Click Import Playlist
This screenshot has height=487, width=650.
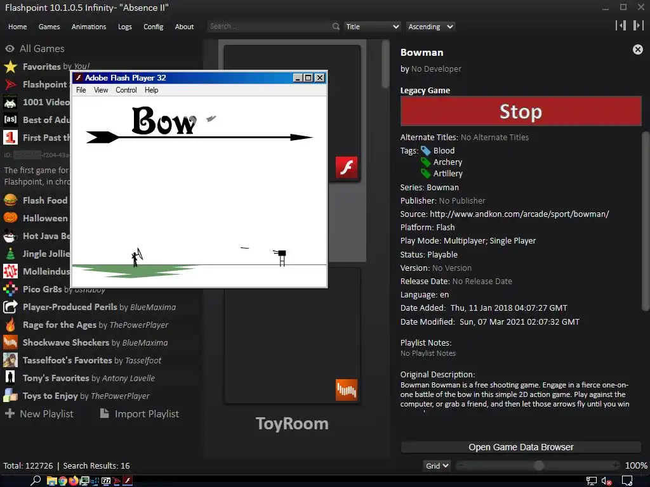pyautogui.click(x=139, y=413)
